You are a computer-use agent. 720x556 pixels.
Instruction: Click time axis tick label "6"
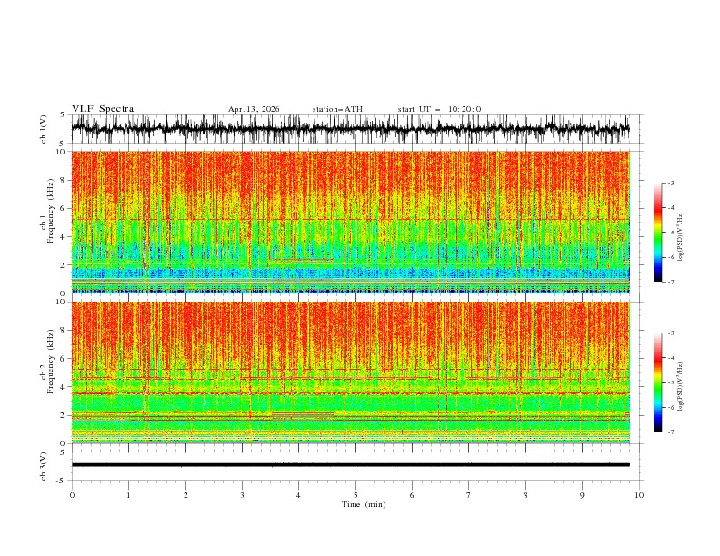pyautogui.click(x=412, y=495)
